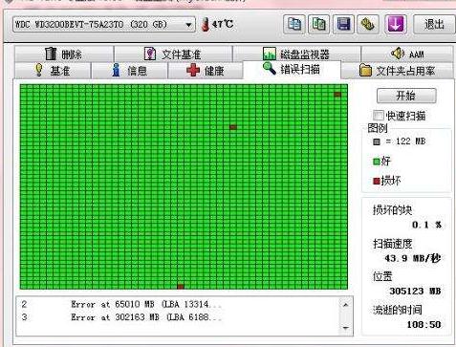Viewport: 456px width, 347px height.
Task: Click the copy info to clipboard icon
Action: pyautogui.click(x=294, y=24)
